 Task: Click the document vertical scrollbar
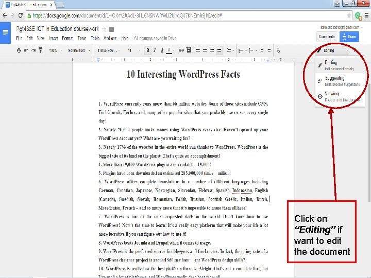click(x=369, y=142)
